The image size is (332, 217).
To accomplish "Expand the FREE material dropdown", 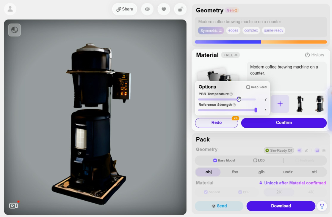I will (230, 55).
